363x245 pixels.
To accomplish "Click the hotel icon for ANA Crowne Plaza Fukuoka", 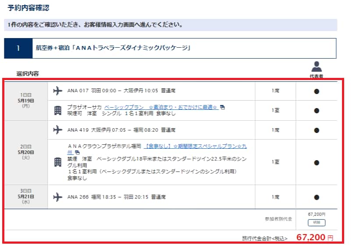I will 57,162.
